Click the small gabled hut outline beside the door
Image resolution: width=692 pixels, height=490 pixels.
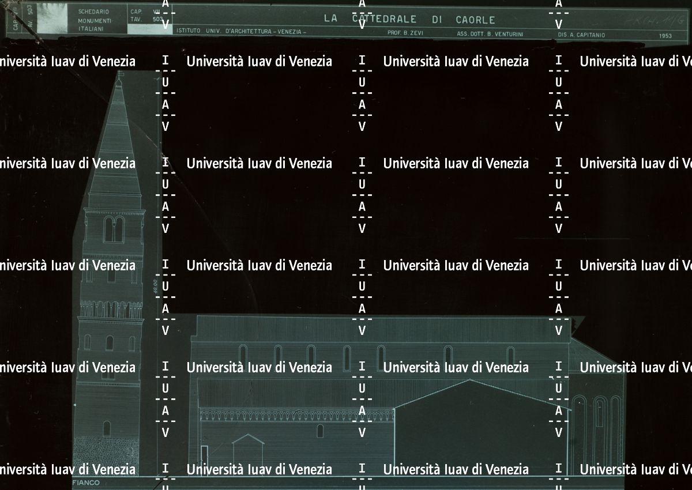tap(248, 447)
